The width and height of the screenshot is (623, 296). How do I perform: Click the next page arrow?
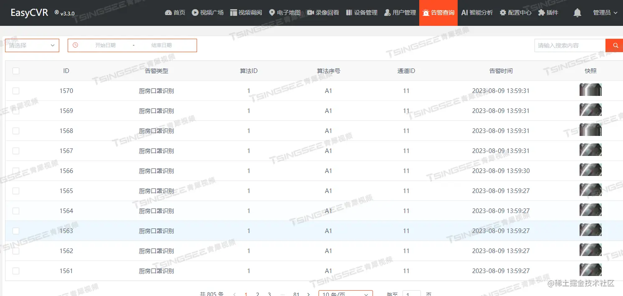(x=308, y=294)
